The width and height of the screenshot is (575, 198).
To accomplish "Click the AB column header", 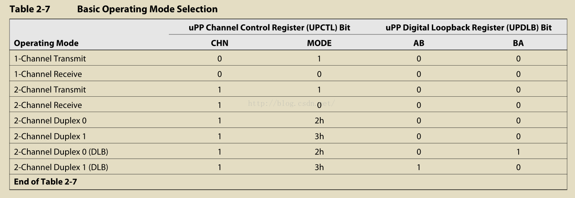I will [x=419, y=43].
